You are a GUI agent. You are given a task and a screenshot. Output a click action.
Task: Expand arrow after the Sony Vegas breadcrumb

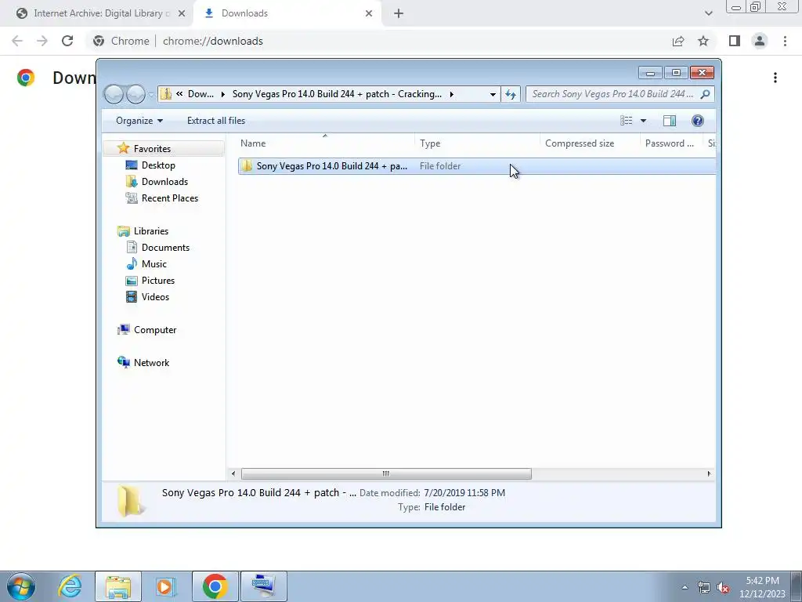452,94
